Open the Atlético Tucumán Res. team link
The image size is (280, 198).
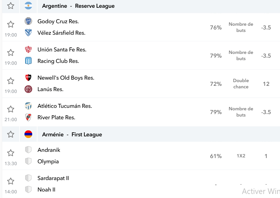click(x=65, y=106)
